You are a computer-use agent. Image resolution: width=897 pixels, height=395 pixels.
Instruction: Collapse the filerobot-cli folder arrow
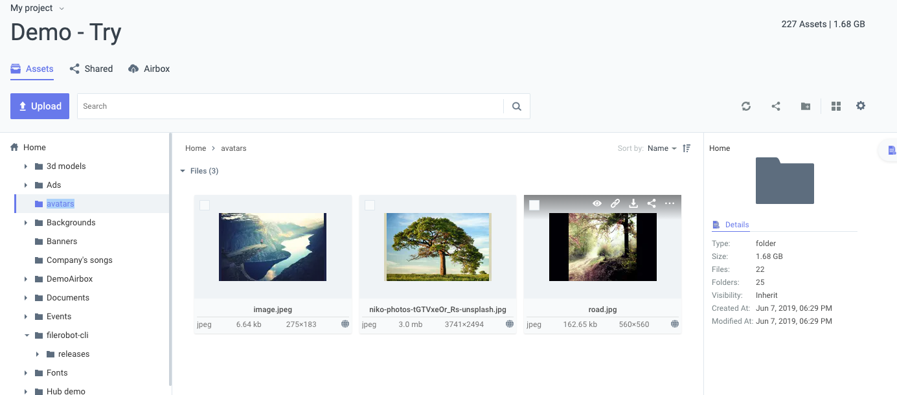[x=26, y=335]
